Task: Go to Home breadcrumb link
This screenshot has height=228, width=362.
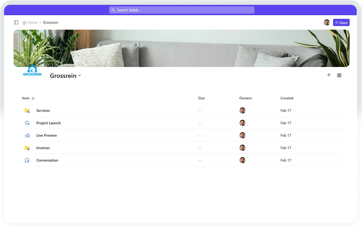Action: (x=32, y=22)
